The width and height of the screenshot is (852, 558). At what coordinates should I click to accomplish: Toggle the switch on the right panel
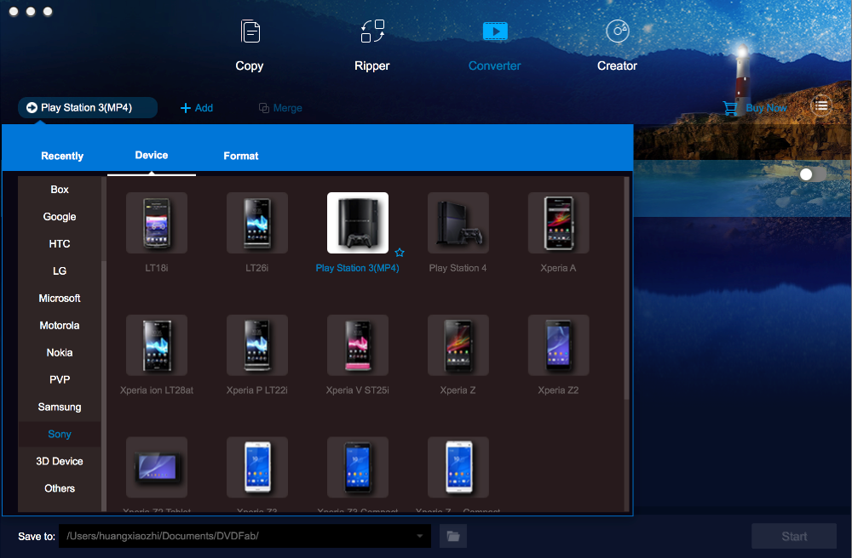812,174
